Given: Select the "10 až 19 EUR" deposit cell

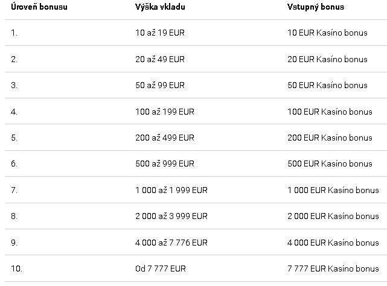Looking at the screenshot, I should (160, 33).
